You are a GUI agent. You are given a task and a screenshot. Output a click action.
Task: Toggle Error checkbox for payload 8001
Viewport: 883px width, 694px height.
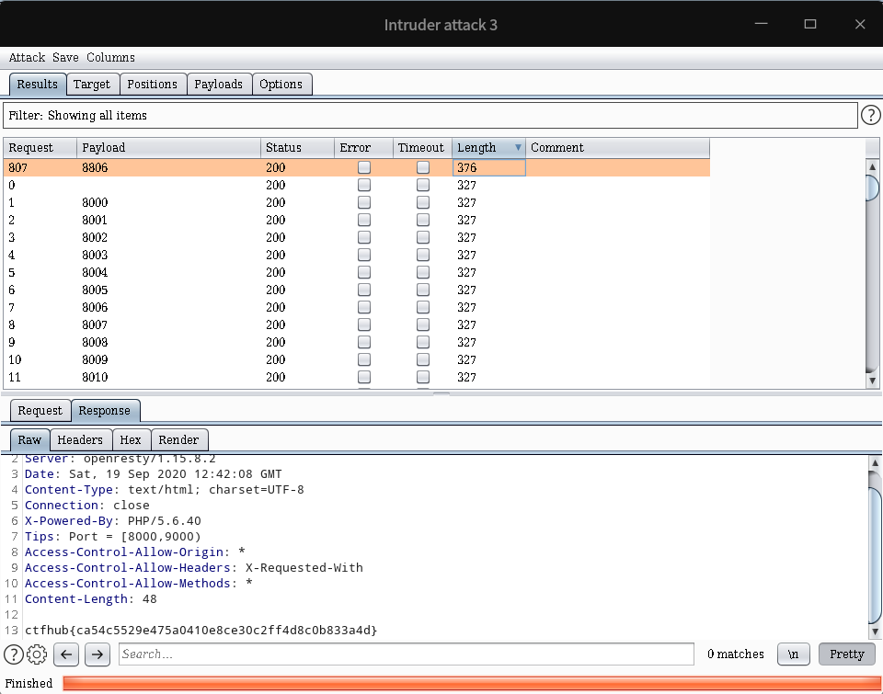(x=364, y=220)
